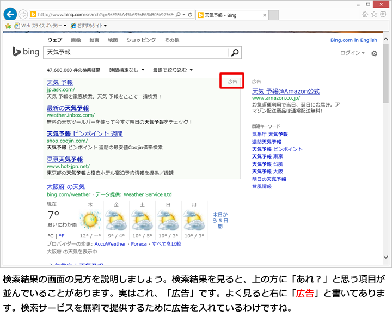This screenshot has height=317, width=392.
Task: Click the scrollbar up arrow
Action: [x=386, y=39]
